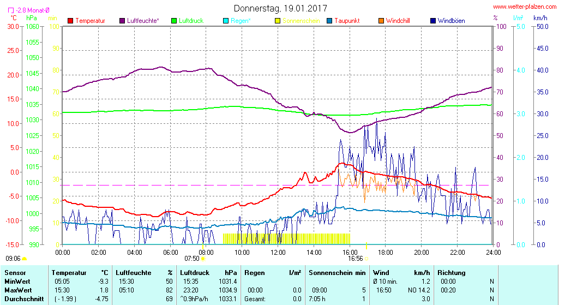
Task: Select the Taupunkt legend label
Action: (x=347, y=21)
